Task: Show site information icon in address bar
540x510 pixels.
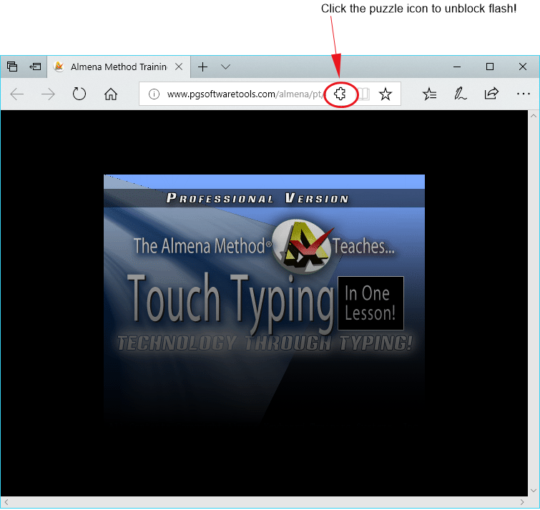Action: [154, 94]
